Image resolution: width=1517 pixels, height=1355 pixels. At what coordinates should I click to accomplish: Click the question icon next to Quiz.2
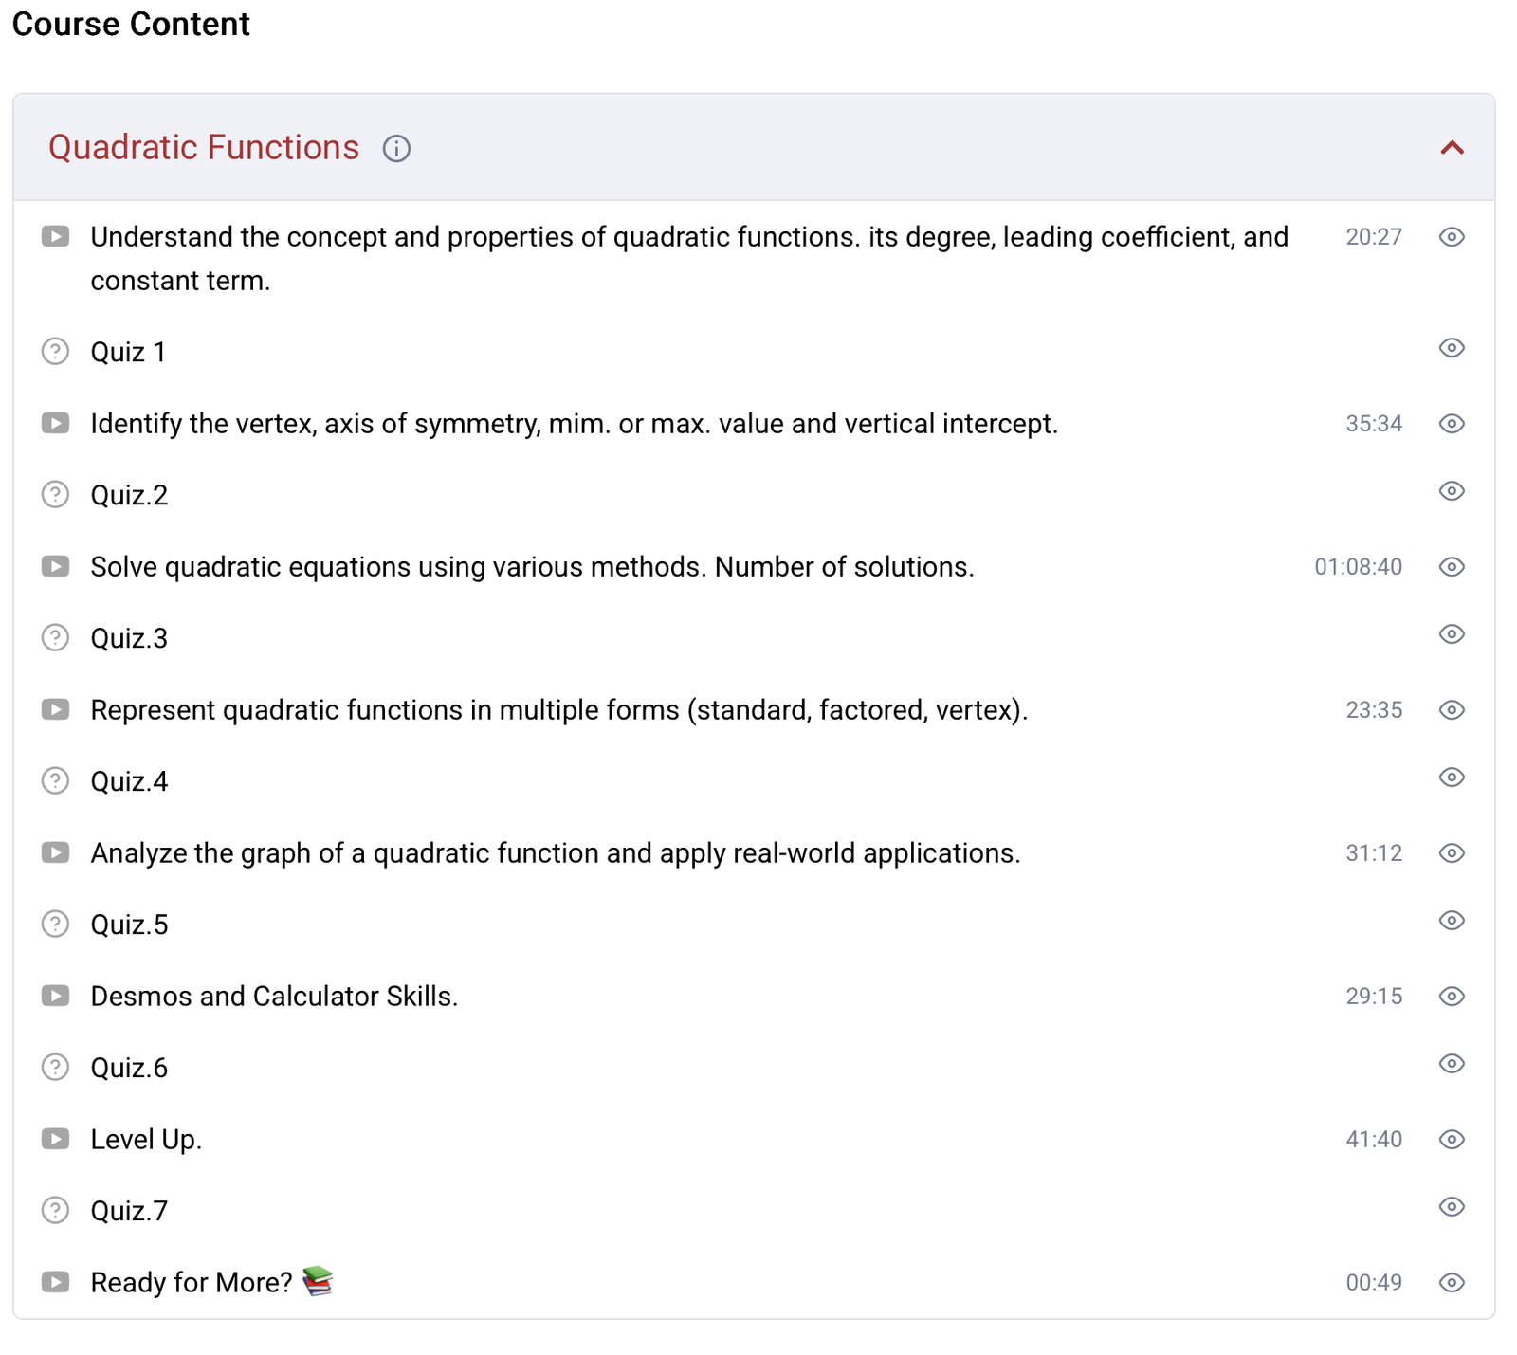56,495
